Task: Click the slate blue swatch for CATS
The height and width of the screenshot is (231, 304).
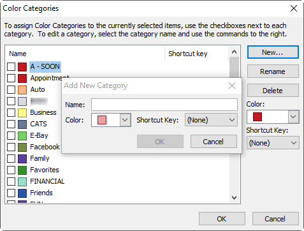Action: (22, 124)
